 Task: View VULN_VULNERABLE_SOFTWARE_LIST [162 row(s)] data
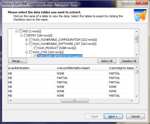(64, 44)
